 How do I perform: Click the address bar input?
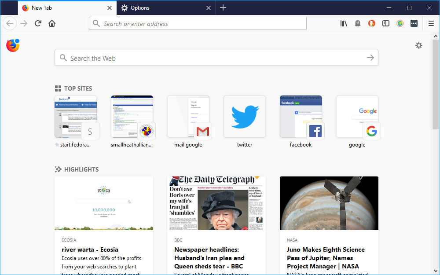click(198, 24)
